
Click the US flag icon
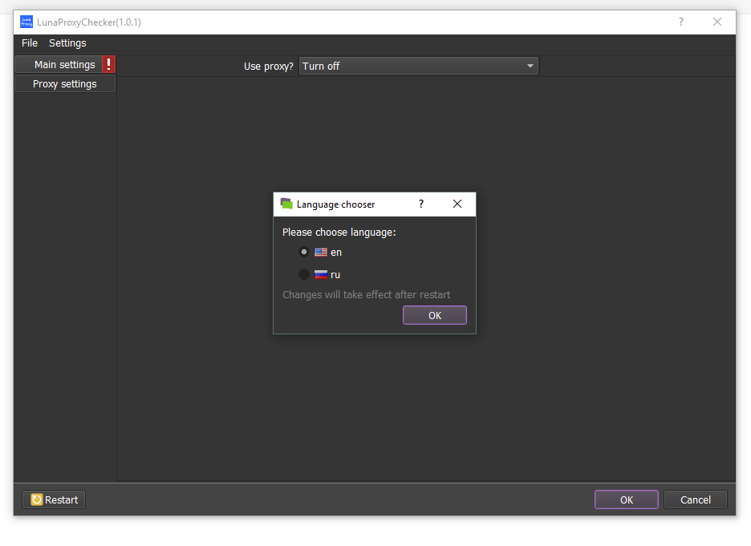321,252
